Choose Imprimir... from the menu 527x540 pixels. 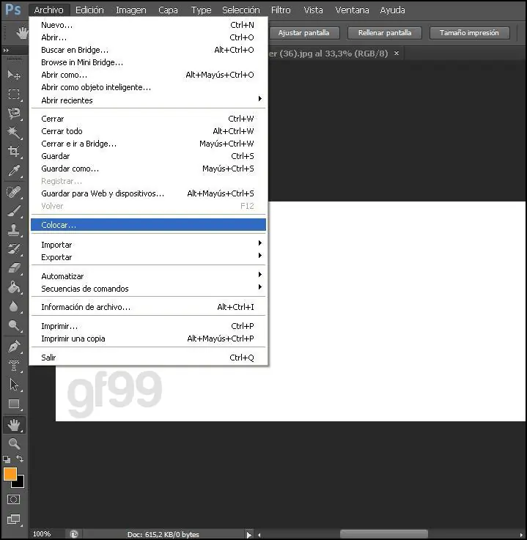(148, 326)
